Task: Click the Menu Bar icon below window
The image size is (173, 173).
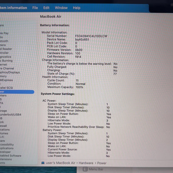Action: pyautogui.click(x=85, y=169)
